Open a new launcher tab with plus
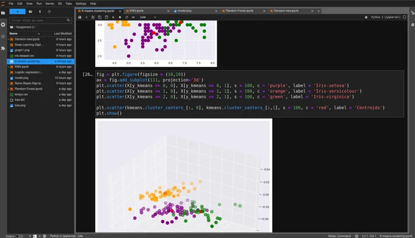This screenshot has height=238, width=415. tap(319, 11)
